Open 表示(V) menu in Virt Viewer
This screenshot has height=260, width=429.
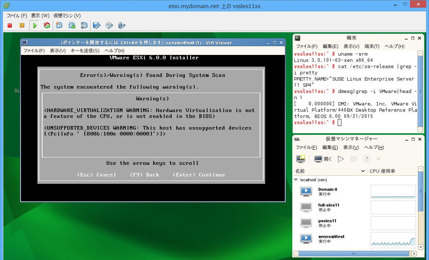[58, 51]
